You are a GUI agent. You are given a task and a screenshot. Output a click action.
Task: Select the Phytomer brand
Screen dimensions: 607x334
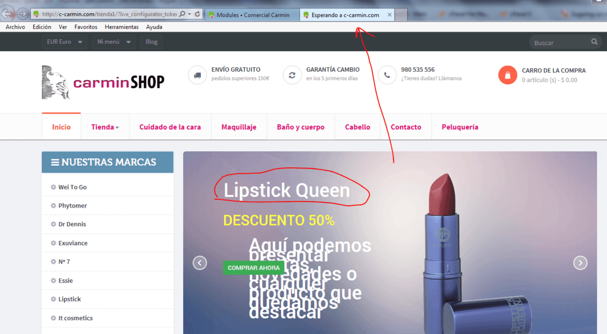[x=72, y=205]
